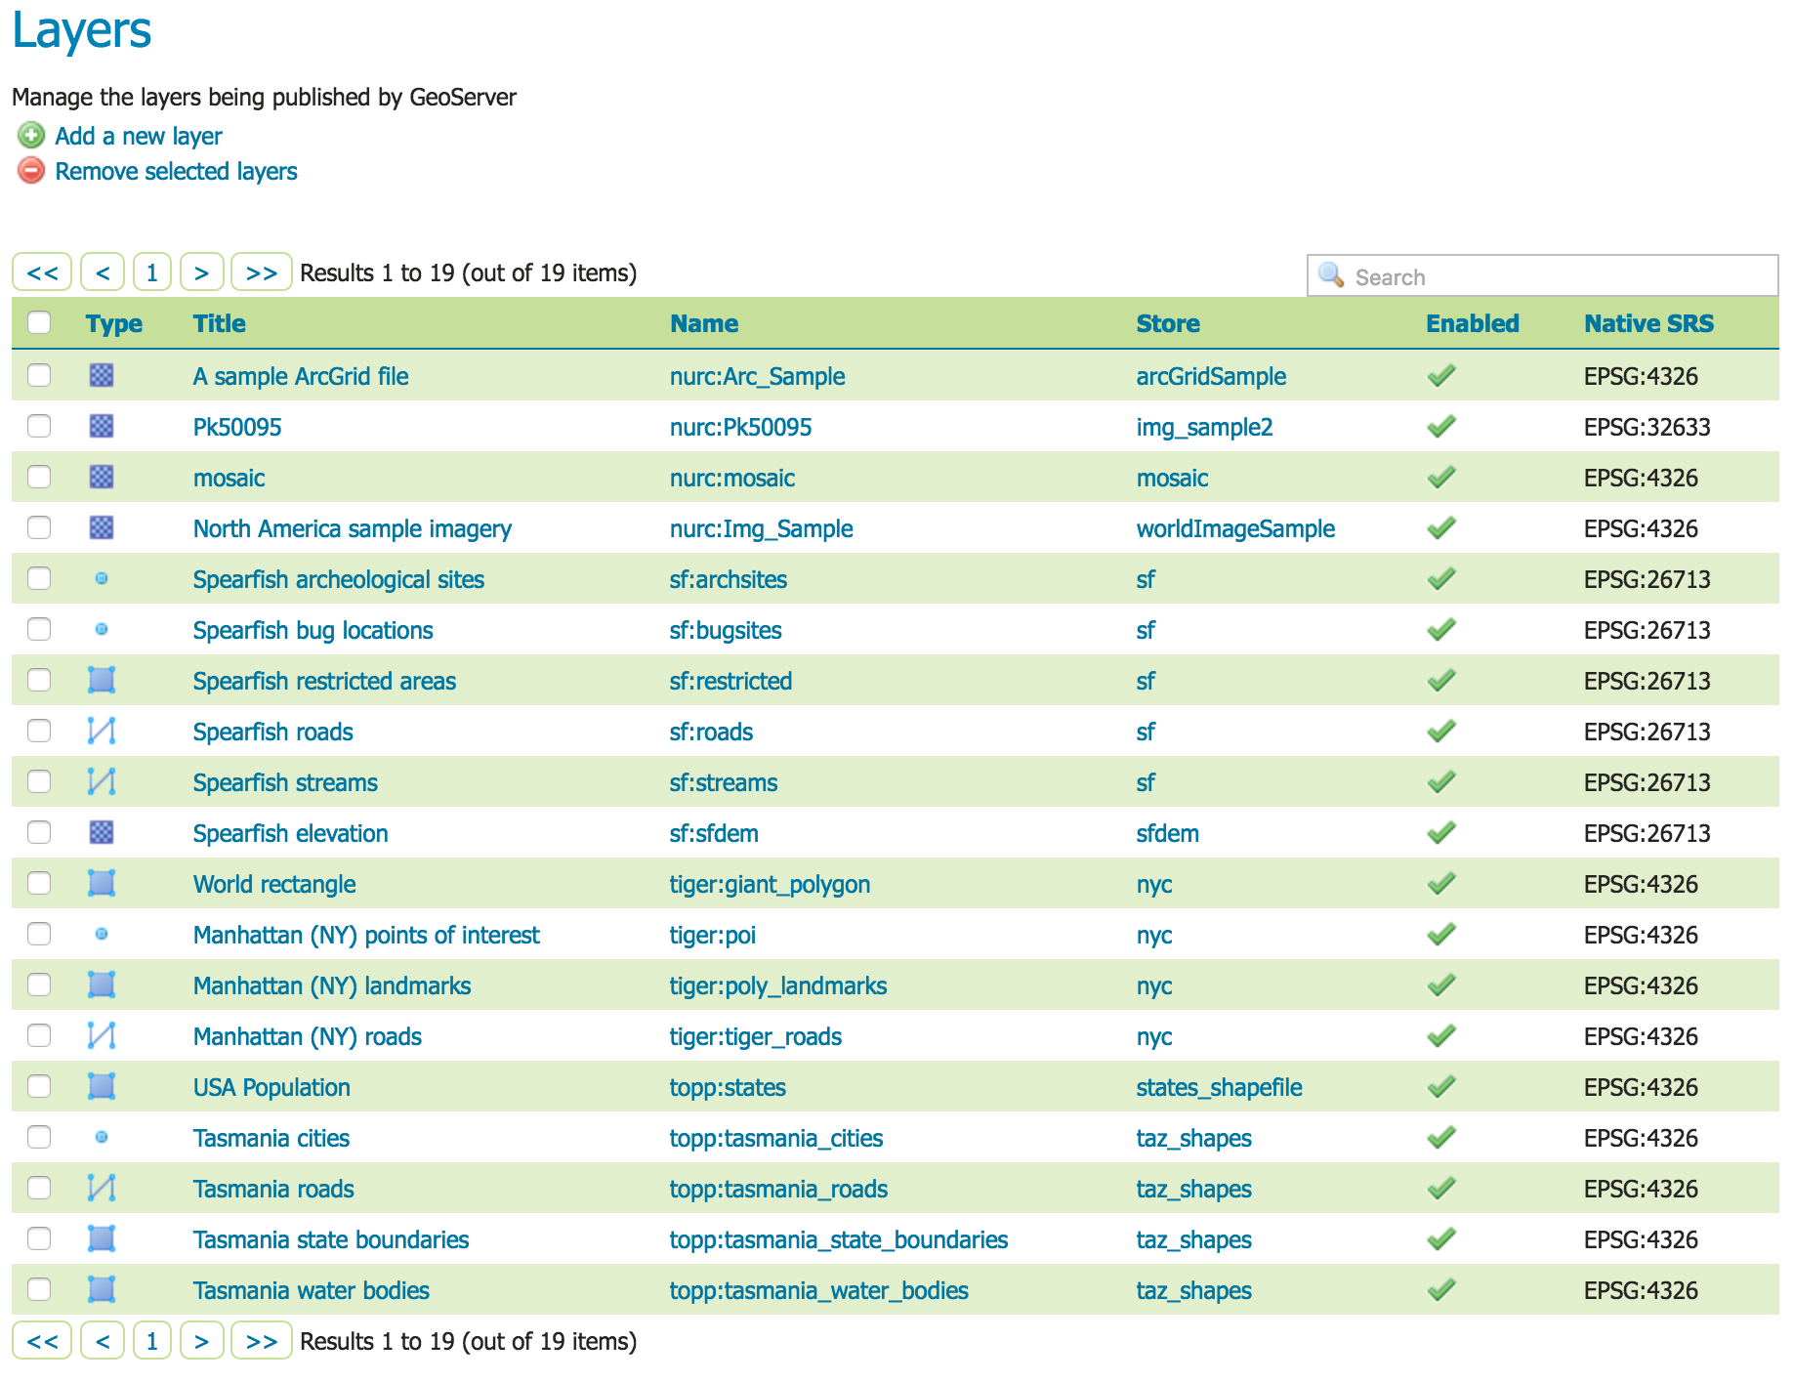
Task: Click the raster type icon for mosaic
Action: 102,477
